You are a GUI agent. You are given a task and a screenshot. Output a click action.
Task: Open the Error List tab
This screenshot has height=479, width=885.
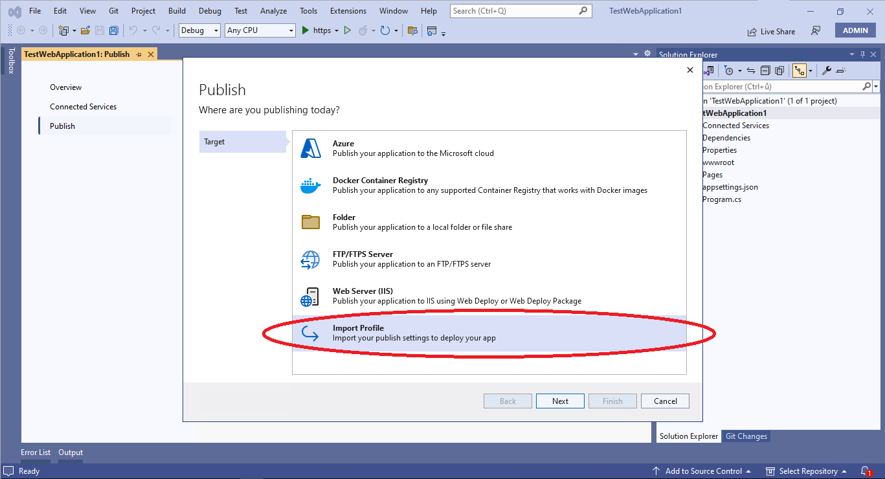click(36, 452)
